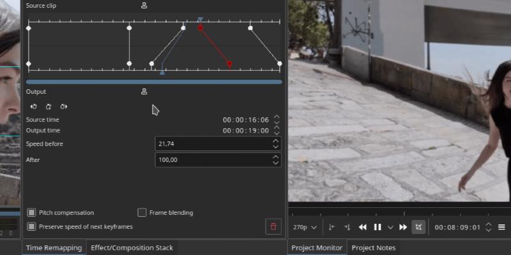Rewind the Project Monitor playback
This screenshot has height=255, width=511.
point(362,227)
